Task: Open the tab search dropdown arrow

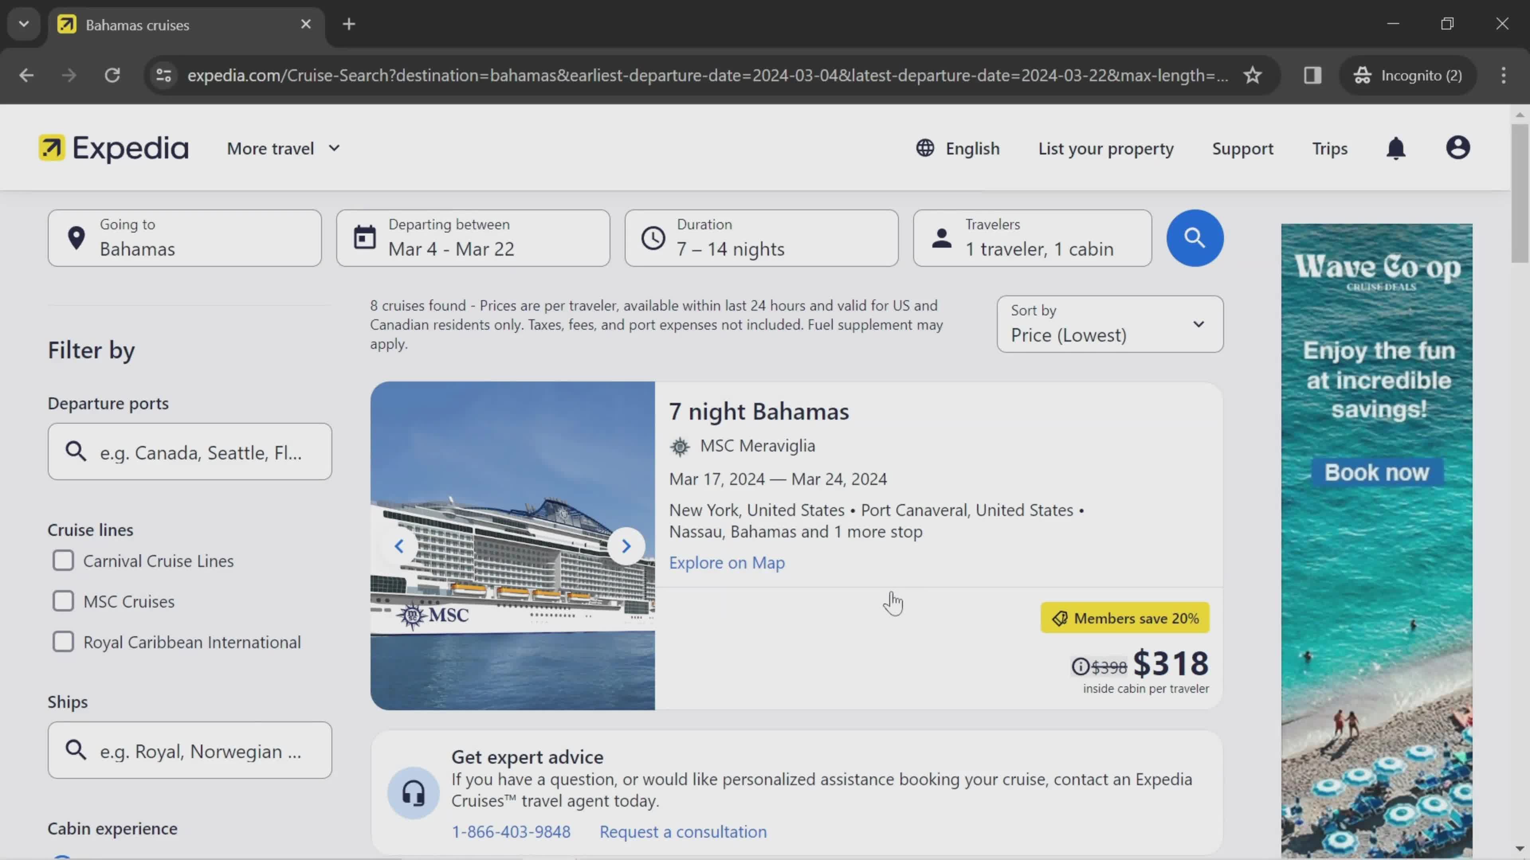Action: pyautogui.click(x=24, y=24)
